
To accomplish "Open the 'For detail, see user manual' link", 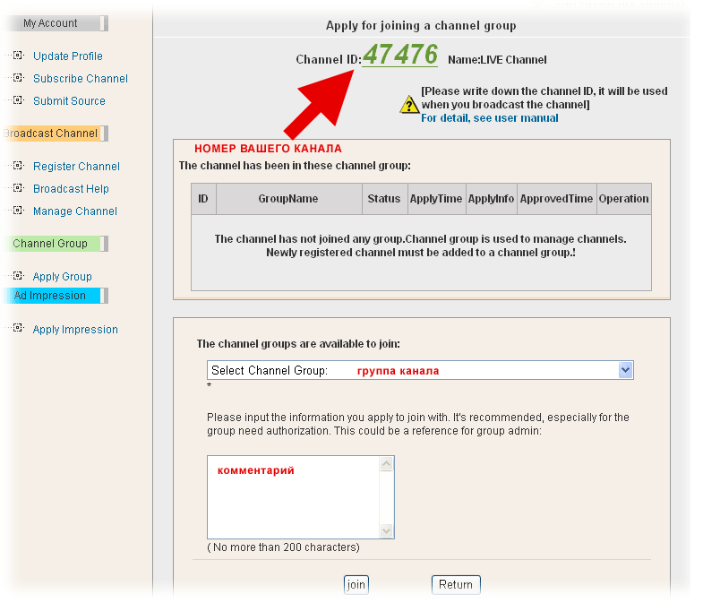I will [x=489, y=118].
